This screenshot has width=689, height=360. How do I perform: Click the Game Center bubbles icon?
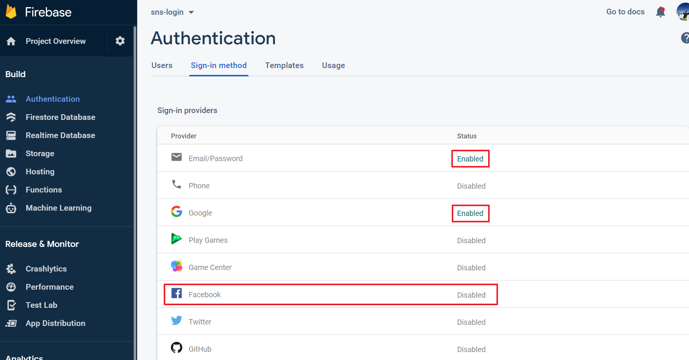point(177,266)
